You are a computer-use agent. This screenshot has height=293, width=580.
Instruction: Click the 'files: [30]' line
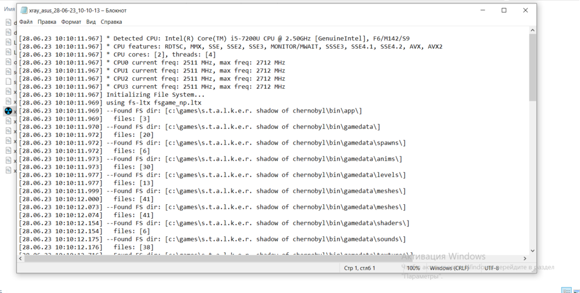(86, 167)
